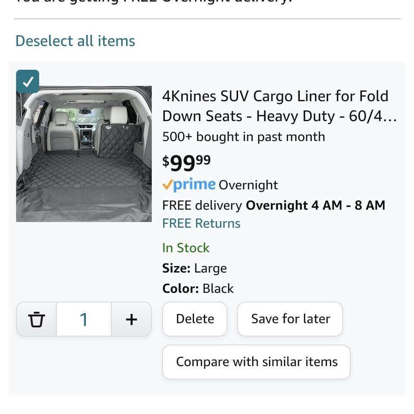Increase quantity with the plus icon

point(132,319)
